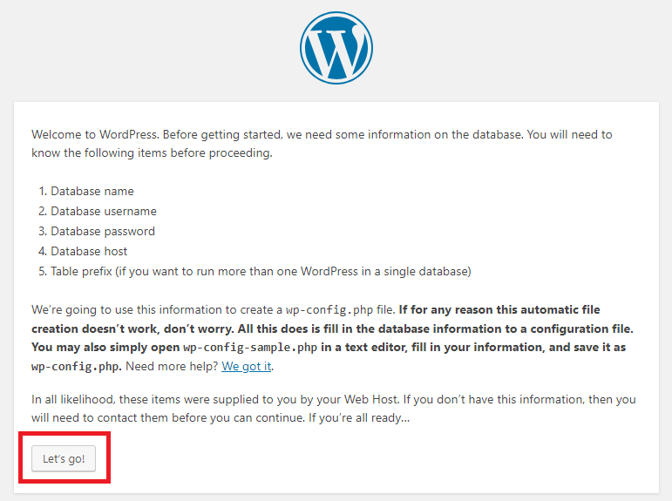This screenshot has width=672, height=501.
Task: Click "know the following items before proceeding"
Action: coord(152,153)
